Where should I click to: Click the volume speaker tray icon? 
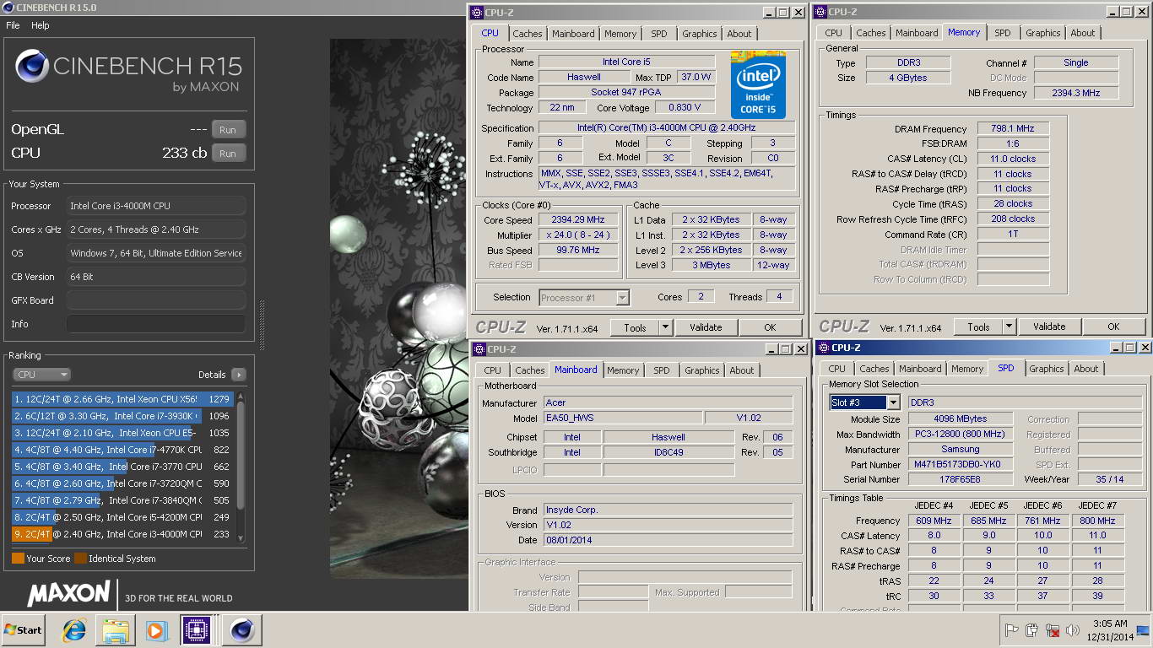(1073, 630)
